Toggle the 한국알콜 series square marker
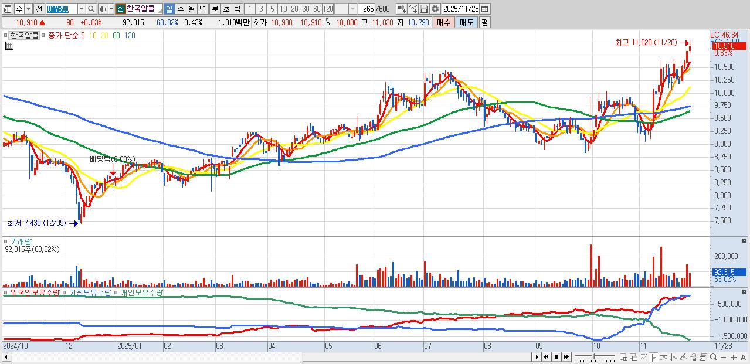This screenshot has height=364, width=750. tap(7, 35)
